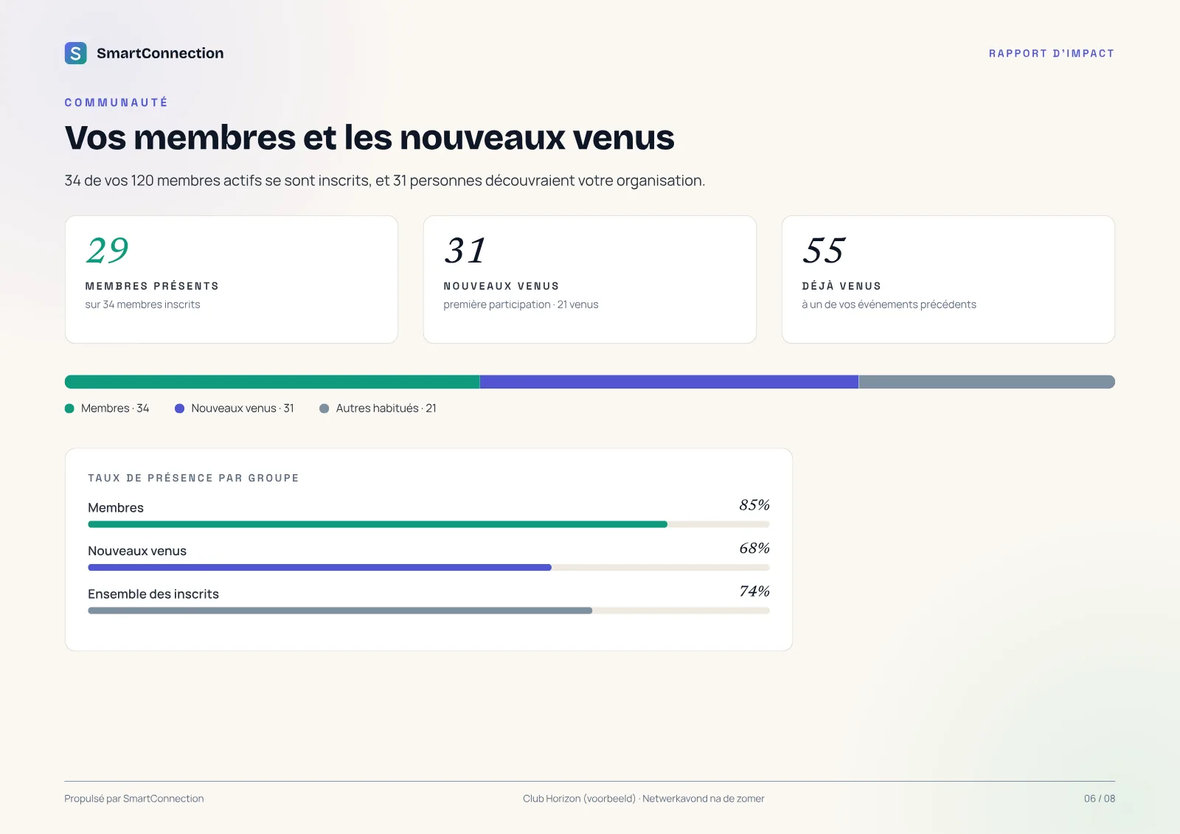Click the 06 / 08 page indicator
The image size is (1180, 834).
coord(1100,799)
